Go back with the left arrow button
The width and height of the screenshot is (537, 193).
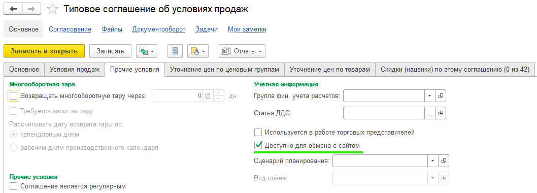(13, 9)
